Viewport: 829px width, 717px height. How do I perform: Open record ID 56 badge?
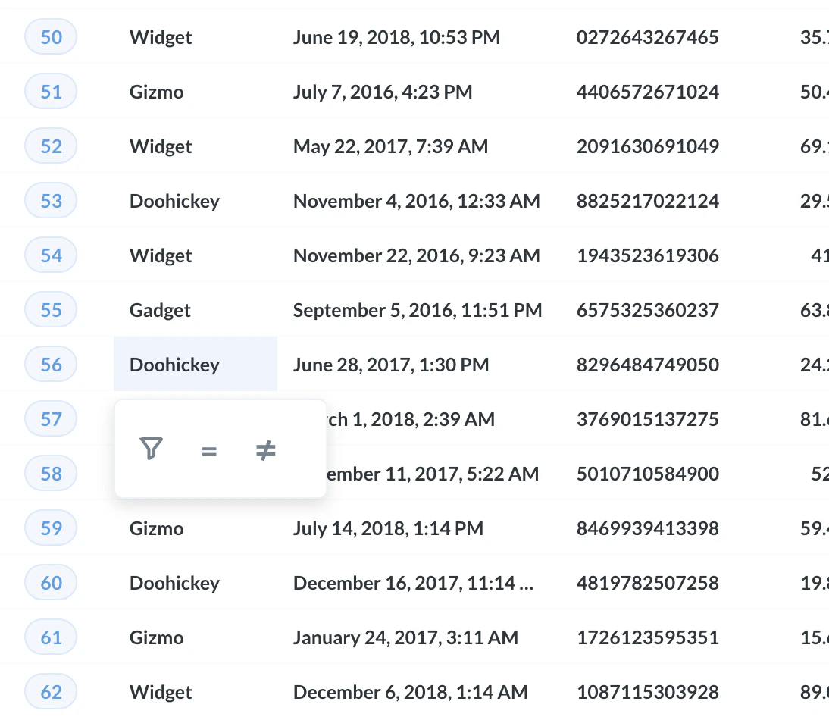click(51, 365)
